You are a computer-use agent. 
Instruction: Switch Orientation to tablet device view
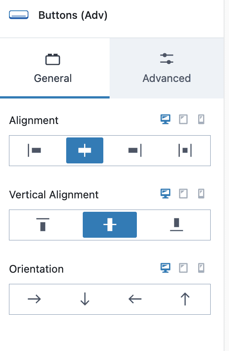click(x=183, y=268)
